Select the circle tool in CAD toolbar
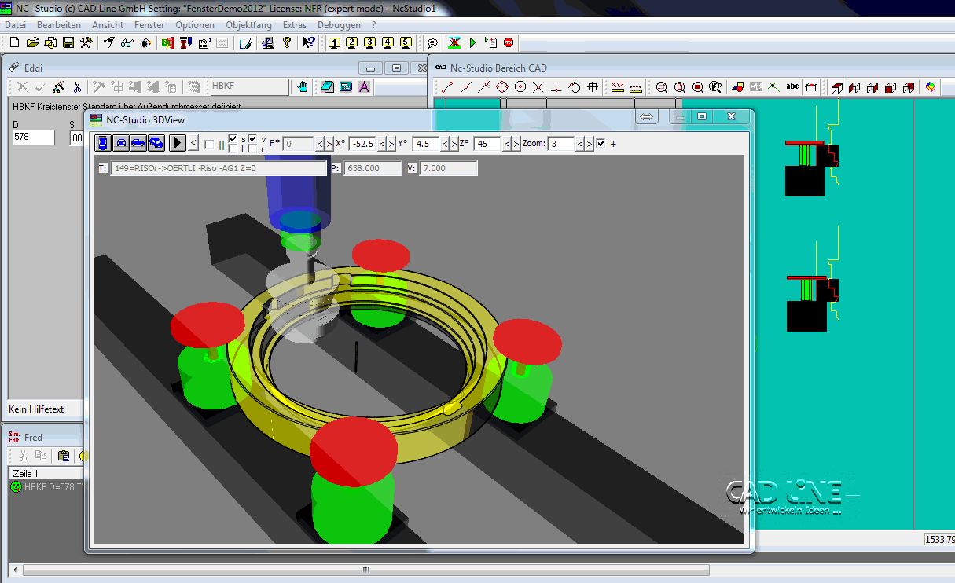Viewport: 955px width, 583px height. pyautogui.click(x=521, y=86)
